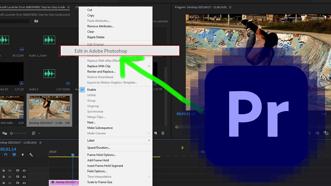Image resolution: width=331 pixels, height=186 pixels.
Task: Open the timeline sequence panel menu
Action: (x=40, y=143)
